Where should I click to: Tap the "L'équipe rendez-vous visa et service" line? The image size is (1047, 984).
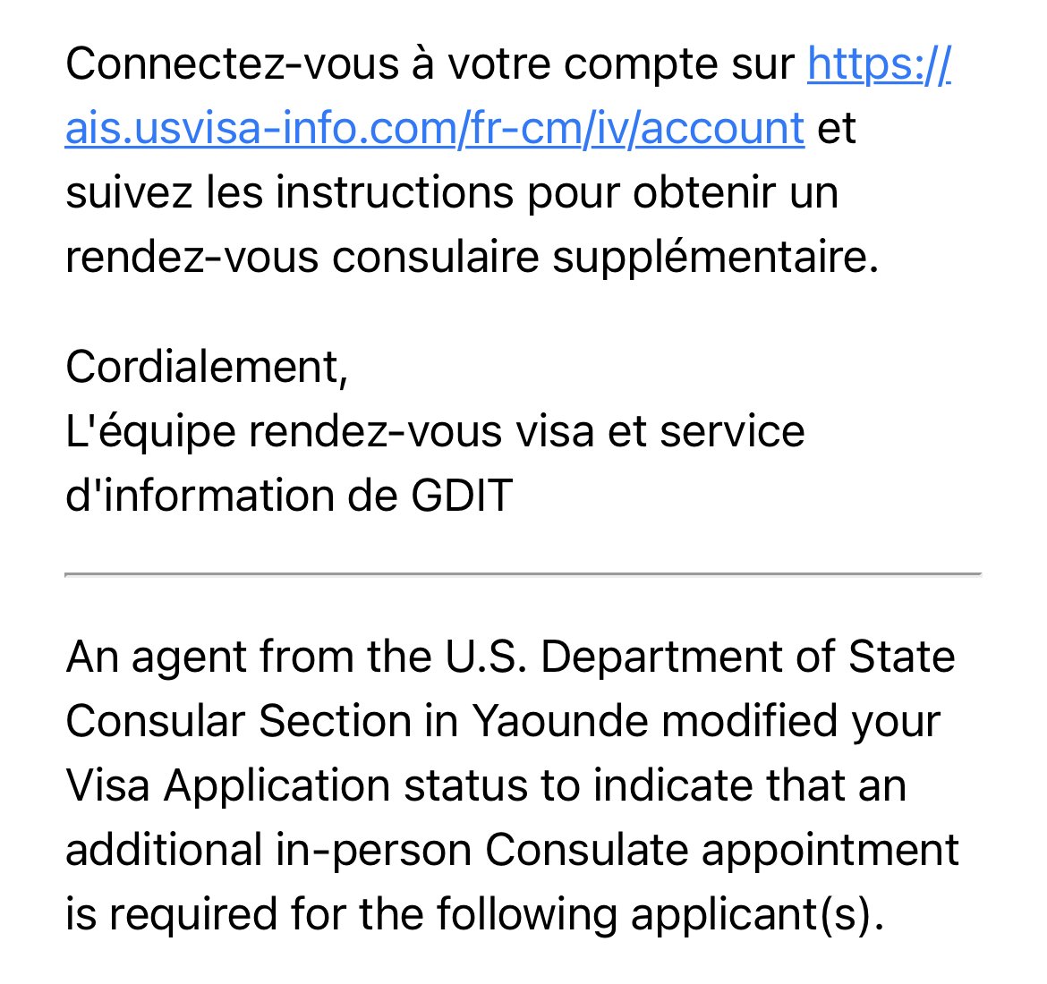click(435, 430)
